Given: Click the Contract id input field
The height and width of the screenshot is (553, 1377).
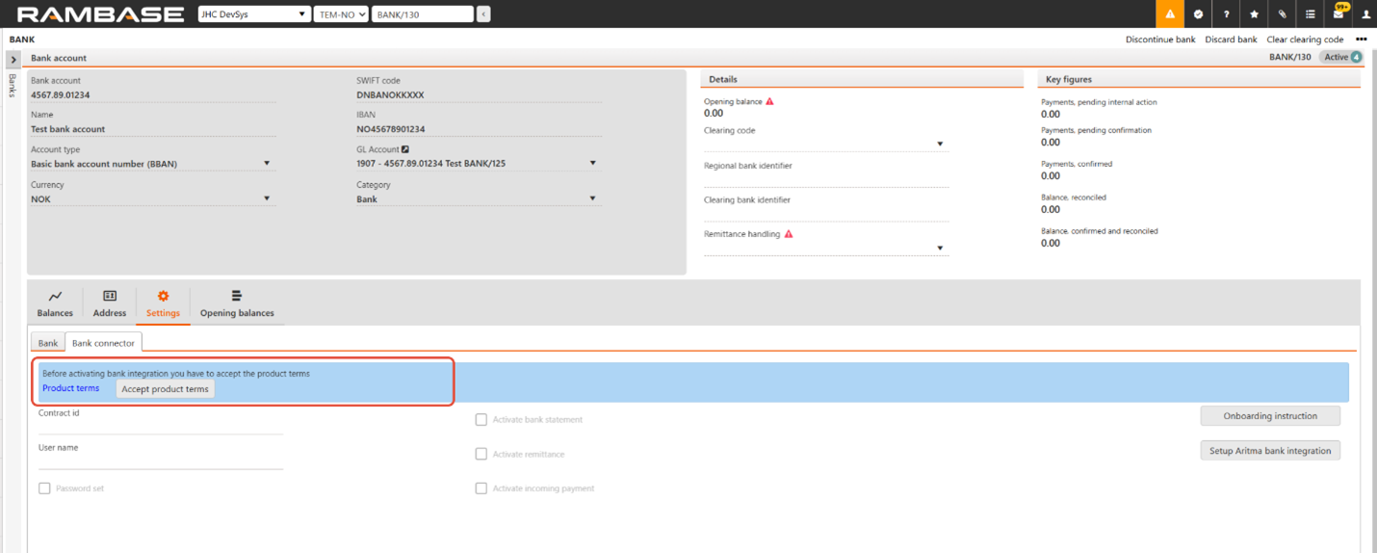Looking at the screenshot, I should (160, 427).
